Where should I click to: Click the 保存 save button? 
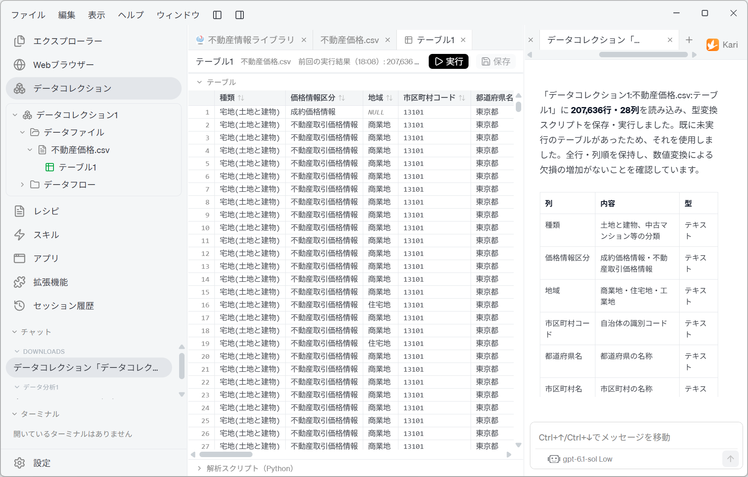(x=495, y=61)
